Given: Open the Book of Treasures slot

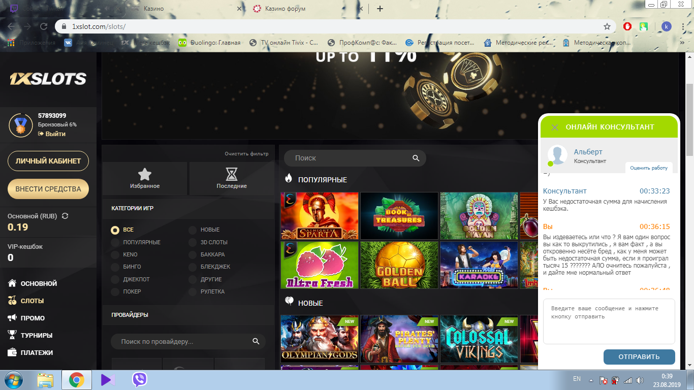Looking at the screenshot, I should click(x=399, y=216).
